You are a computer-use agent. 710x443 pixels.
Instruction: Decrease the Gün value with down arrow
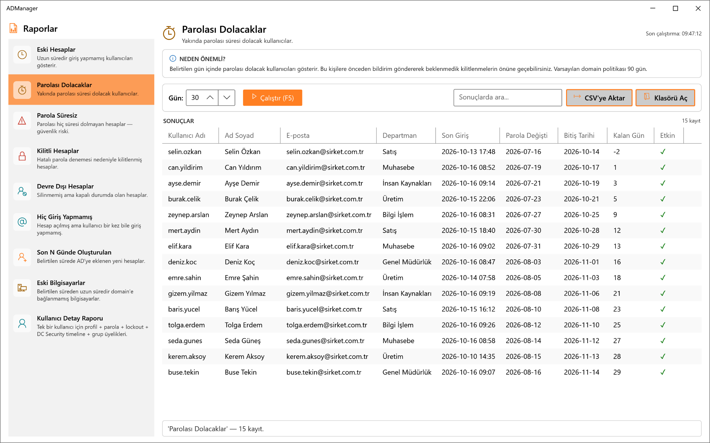point(227,98)
